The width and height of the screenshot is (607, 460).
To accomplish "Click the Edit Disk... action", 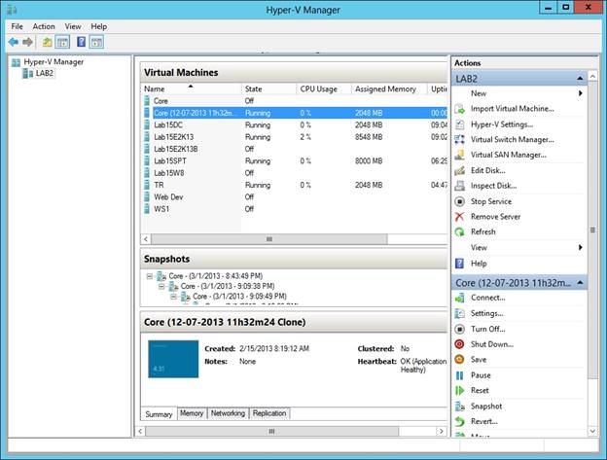I will pos(487,170).
